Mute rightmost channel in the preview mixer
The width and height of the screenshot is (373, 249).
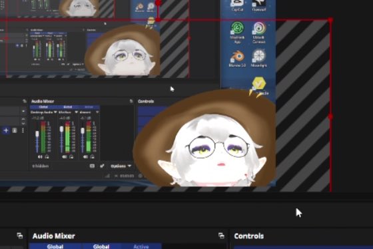coord(85,156)
